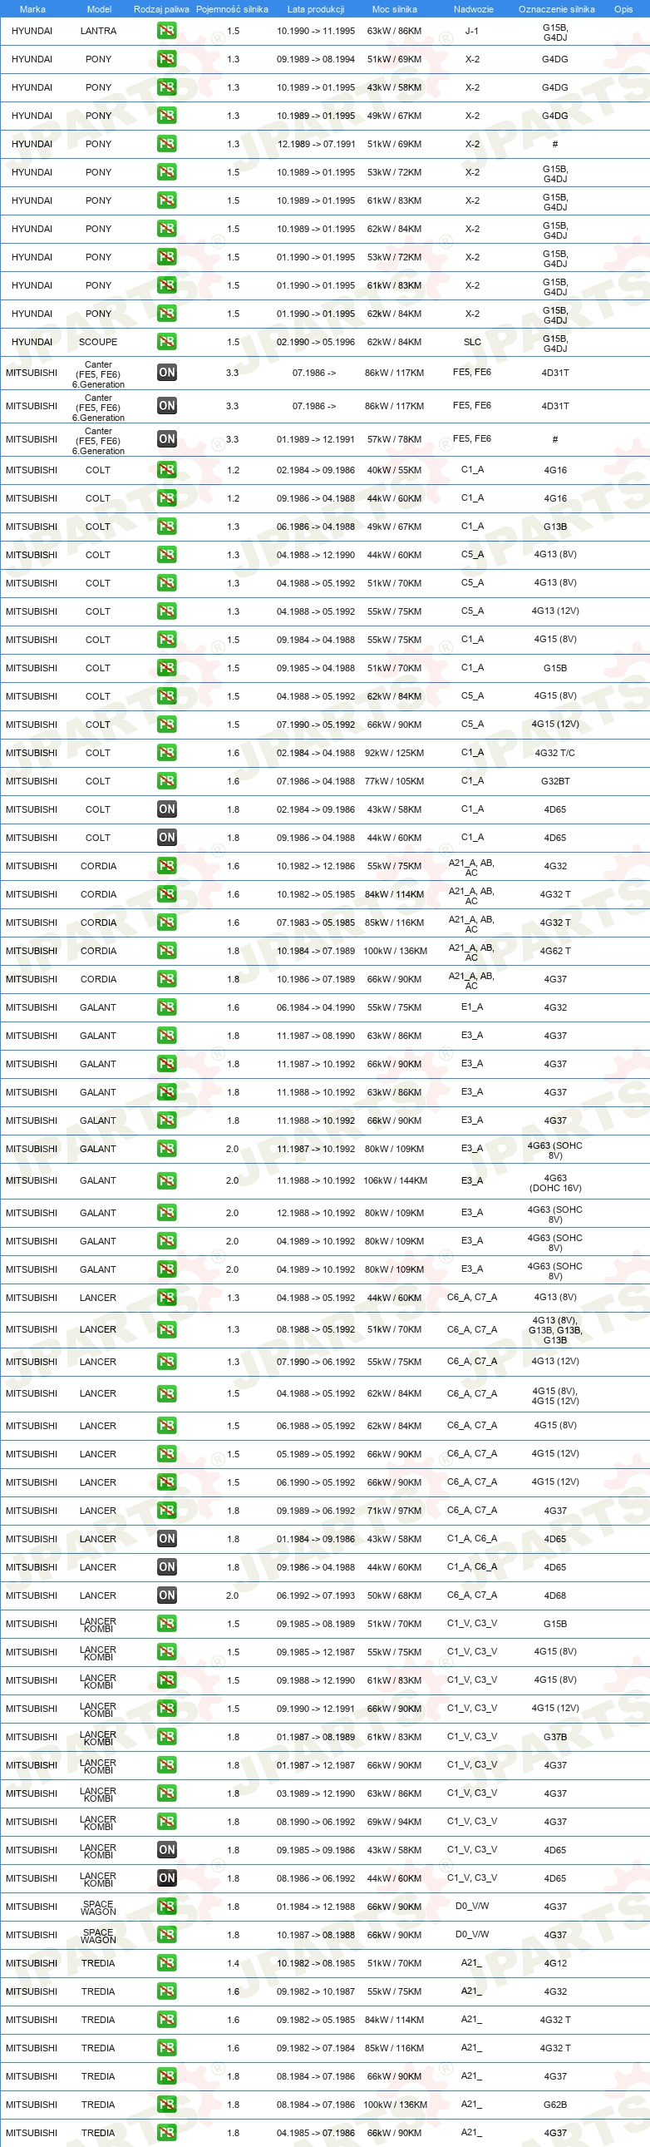Click the Marka column header
The image size is (650, 2147).
click(x=32, y=9)
